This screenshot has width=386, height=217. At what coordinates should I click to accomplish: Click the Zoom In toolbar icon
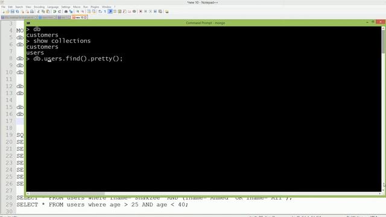(x=78, y=11)
